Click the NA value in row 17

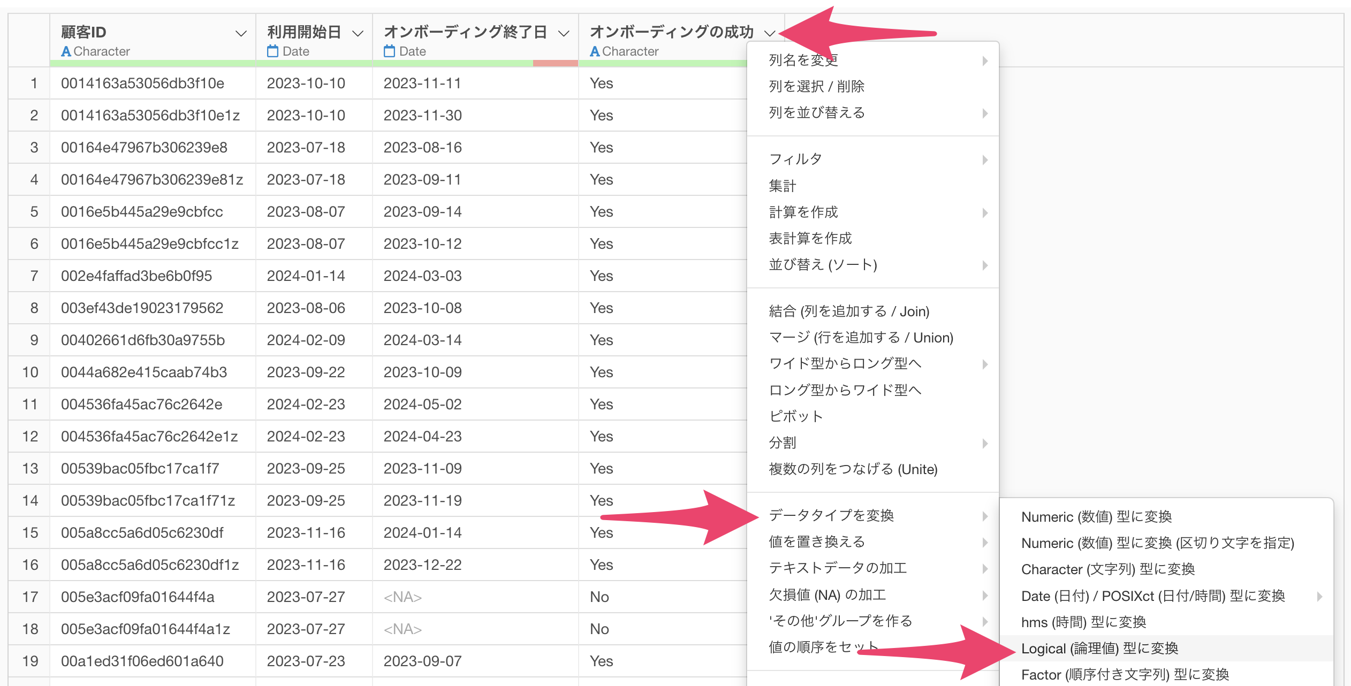click(x=403, y=597)
